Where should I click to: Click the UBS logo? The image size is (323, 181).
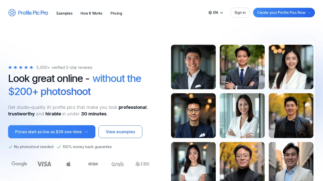(x=142, y=164)
